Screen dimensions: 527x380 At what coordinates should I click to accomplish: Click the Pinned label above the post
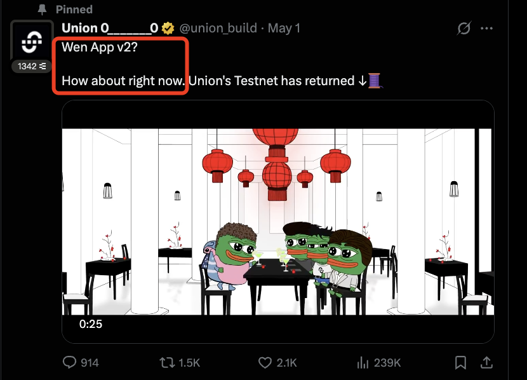(x=74, y=10)
